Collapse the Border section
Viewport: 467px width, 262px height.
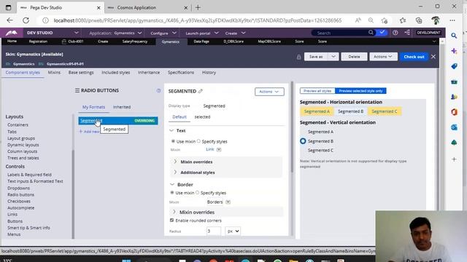tap(172, 184)
